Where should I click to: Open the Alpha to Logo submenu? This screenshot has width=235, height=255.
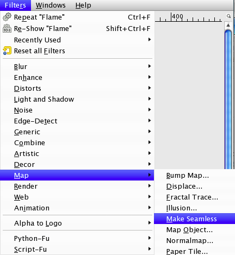pyautogui.click(x=77, y=223)
